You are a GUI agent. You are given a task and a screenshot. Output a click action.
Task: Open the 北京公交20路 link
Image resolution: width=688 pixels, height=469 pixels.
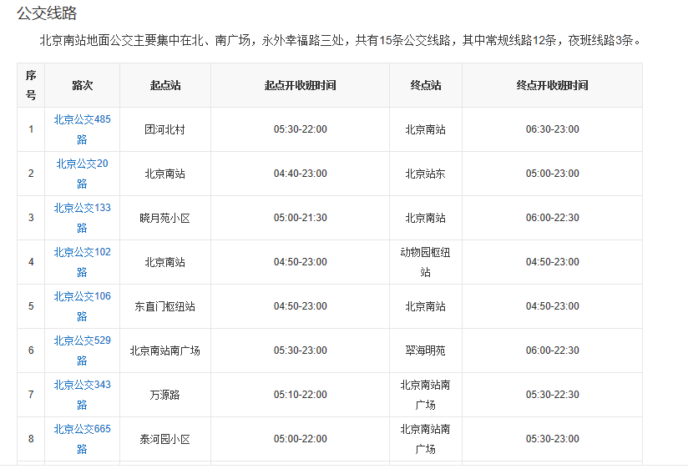[82, 174]
